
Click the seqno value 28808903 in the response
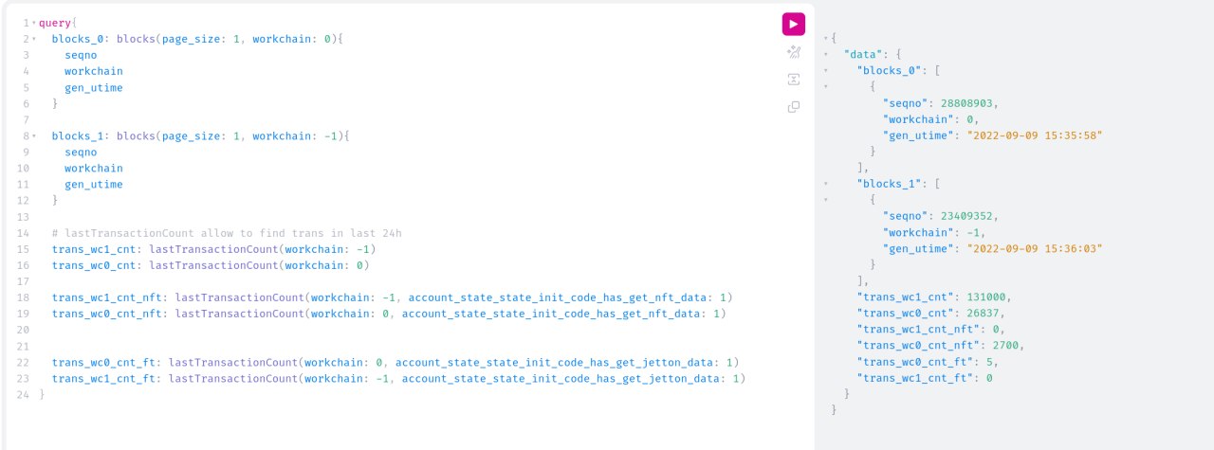pos(967,102)
